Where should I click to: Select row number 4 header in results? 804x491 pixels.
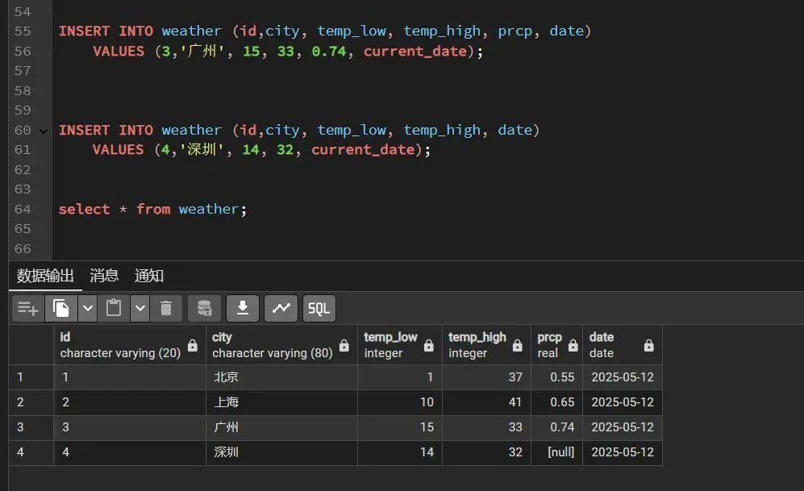(x=31, y=452)
